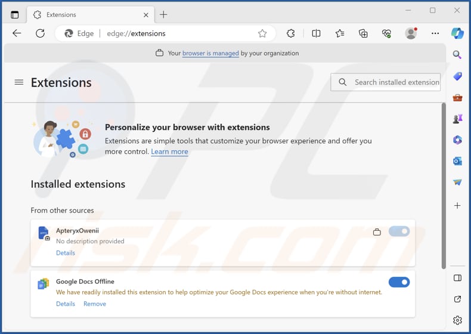Image resolution: width=471 pixels, height=334 pixels.
Task: Add a sidebar app with plus icon
Action: pyautogui.click(x=457, y=206)
